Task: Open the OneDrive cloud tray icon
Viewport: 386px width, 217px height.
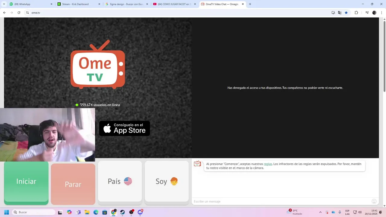Action: [x=333, y=212]
